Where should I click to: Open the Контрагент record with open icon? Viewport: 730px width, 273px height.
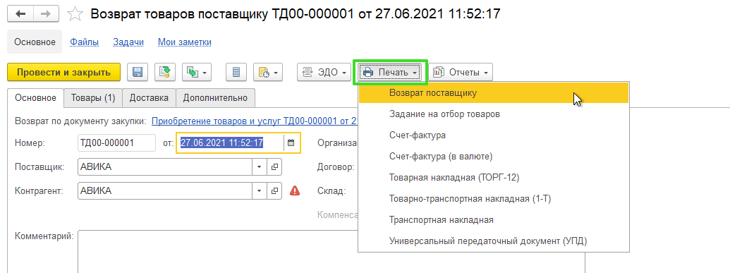pyautogui.click(x=274, y=190)
